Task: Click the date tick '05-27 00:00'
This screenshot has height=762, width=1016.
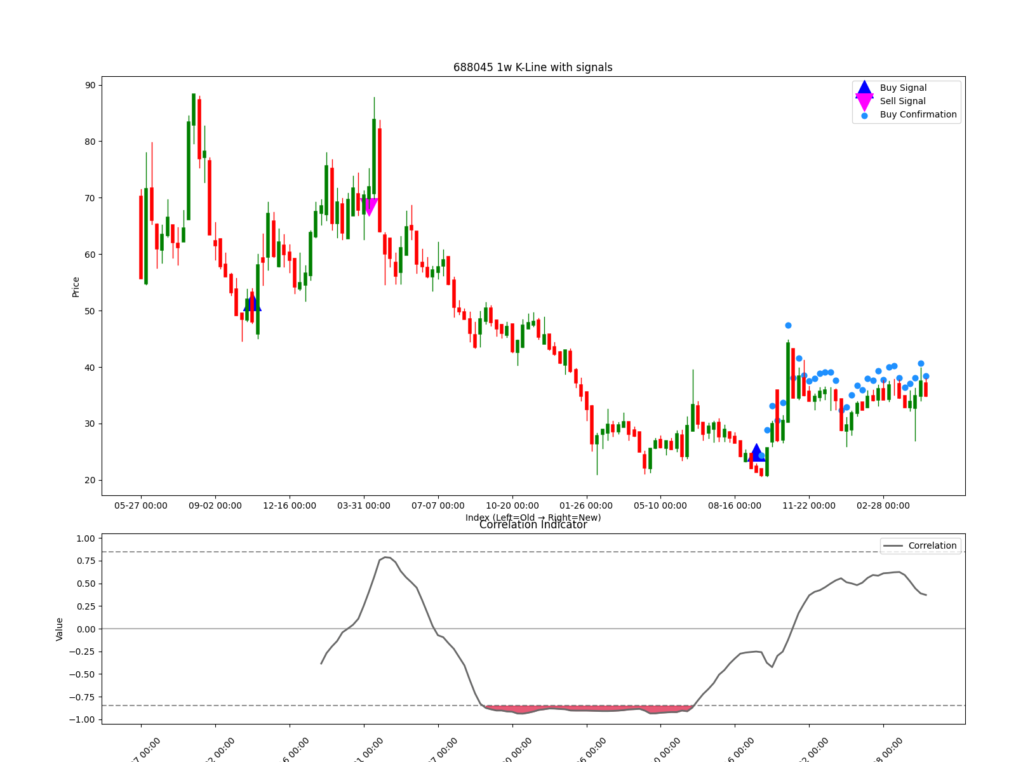Action: [x=141, y=505]
